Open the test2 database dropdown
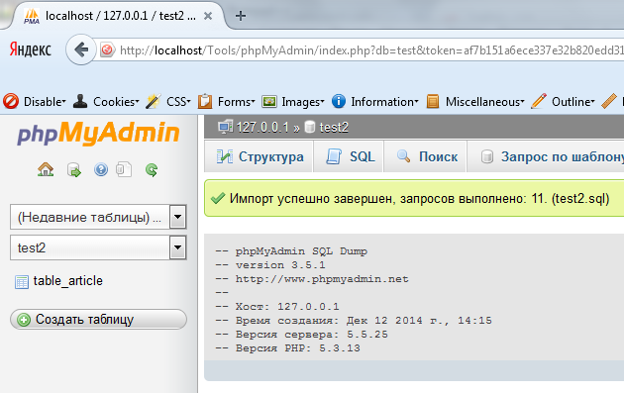624x393 pixels. [x=98, y=247]
